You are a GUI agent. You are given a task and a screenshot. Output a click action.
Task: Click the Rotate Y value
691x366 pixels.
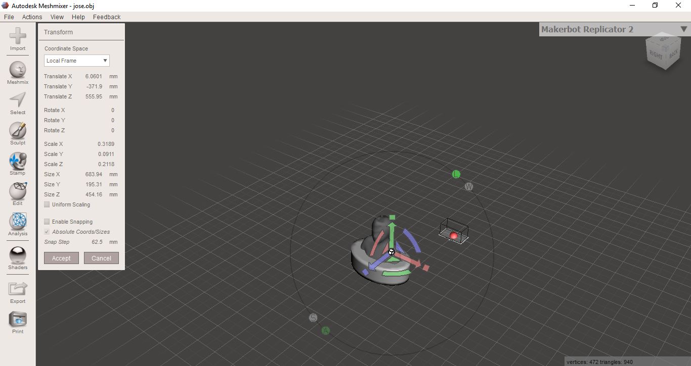pos(112,120)
